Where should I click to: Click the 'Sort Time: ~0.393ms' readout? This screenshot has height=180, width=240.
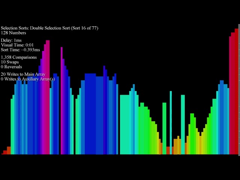[20, 50]
